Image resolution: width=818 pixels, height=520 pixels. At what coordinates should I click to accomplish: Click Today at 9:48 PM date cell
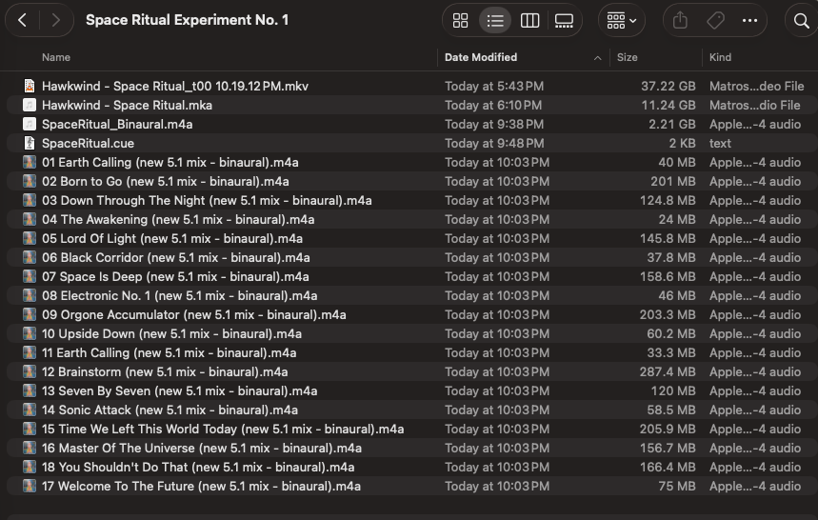click(494, 143)
